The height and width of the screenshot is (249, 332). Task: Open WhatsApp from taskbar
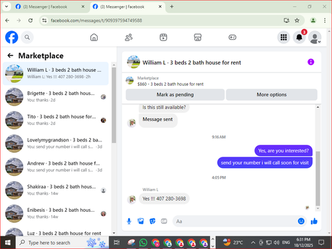(143, 242)
